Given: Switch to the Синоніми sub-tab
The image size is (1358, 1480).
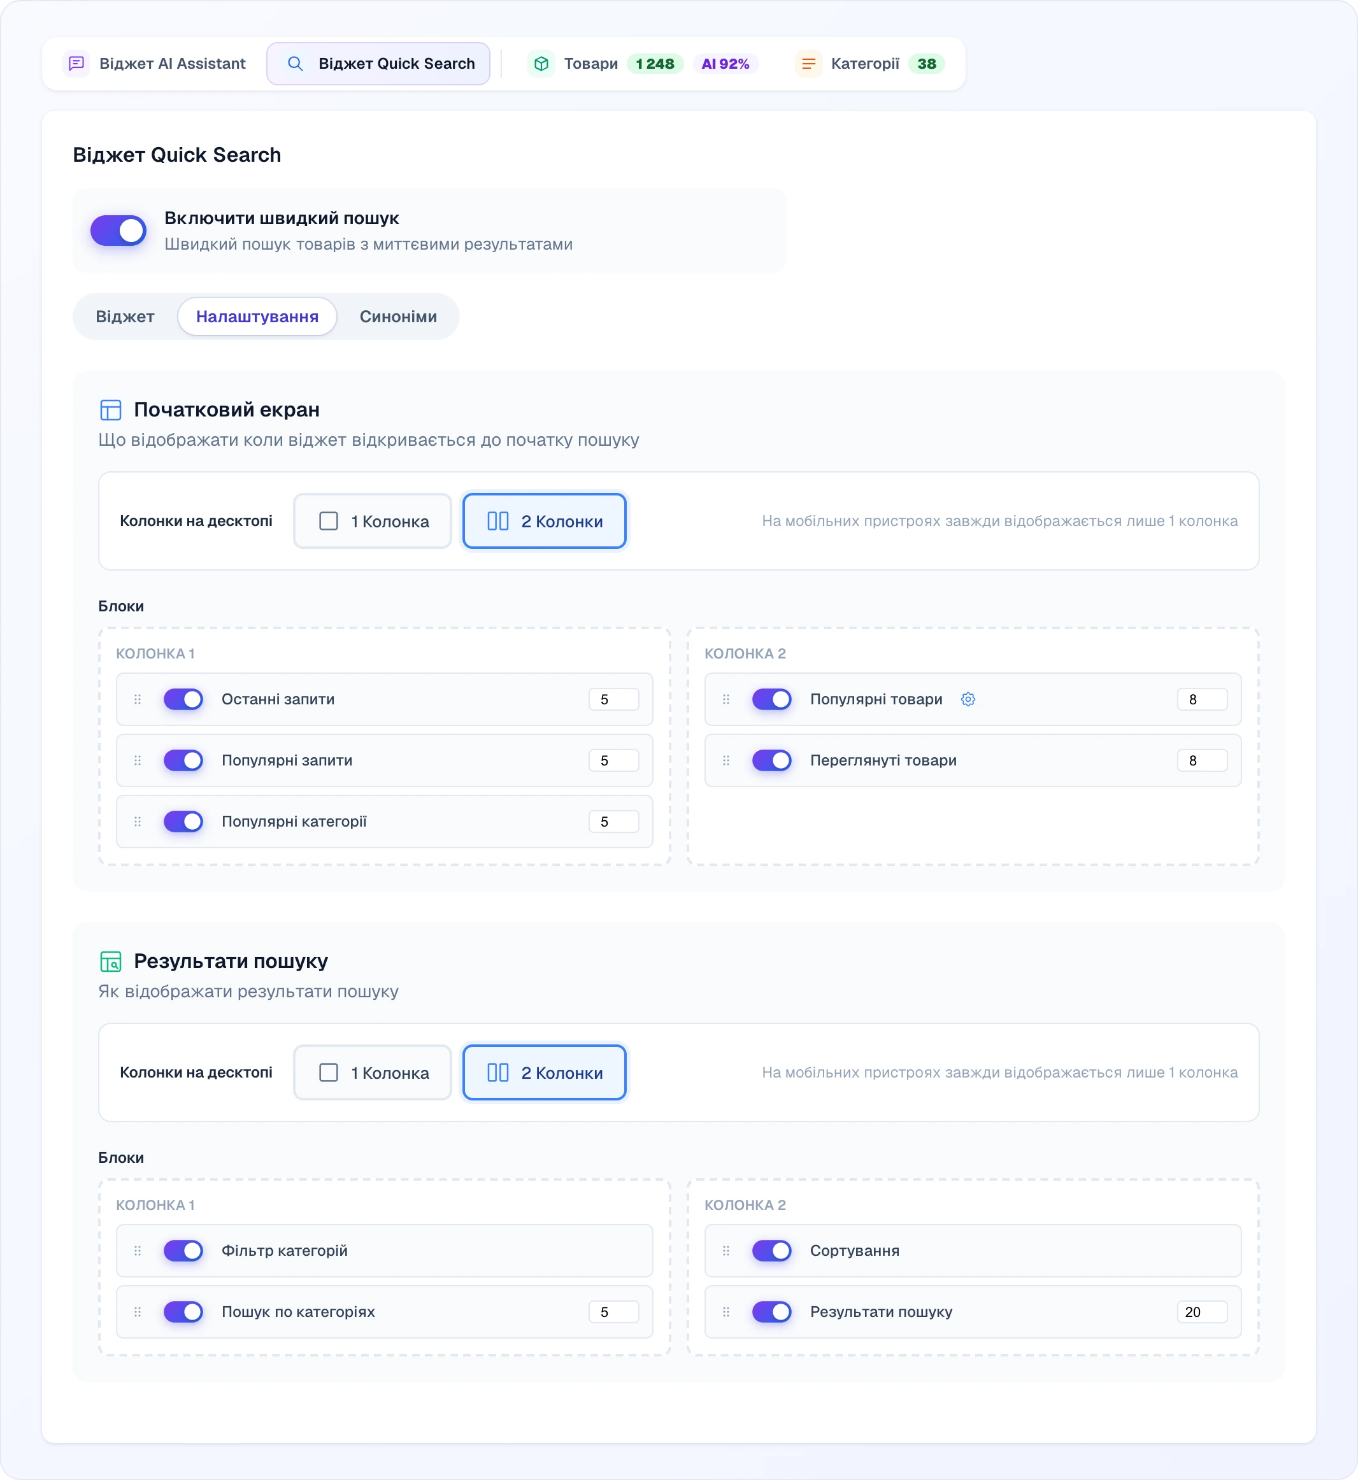Looking at the screenshot, I should (x=397, y=317).
